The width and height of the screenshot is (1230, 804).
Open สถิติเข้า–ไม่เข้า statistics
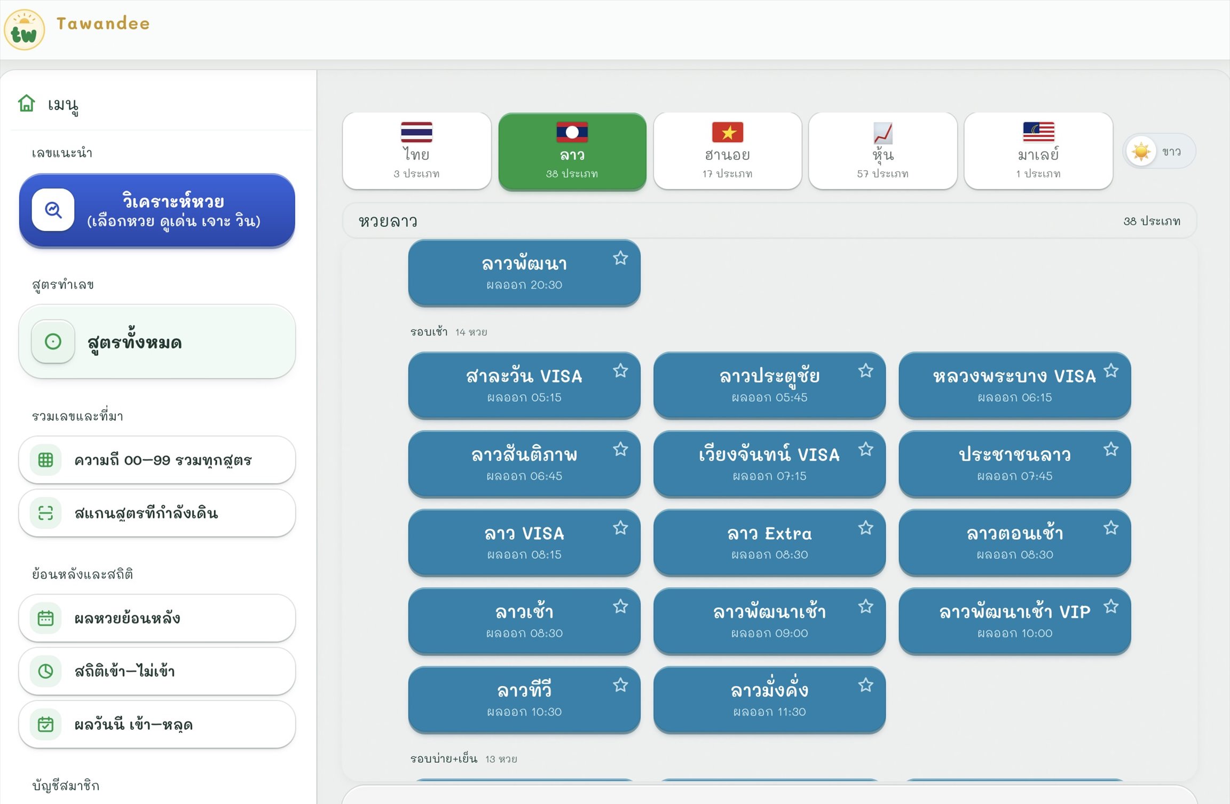coord(157,671)
